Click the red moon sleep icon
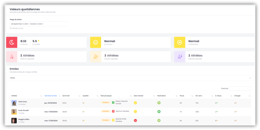 12,42
